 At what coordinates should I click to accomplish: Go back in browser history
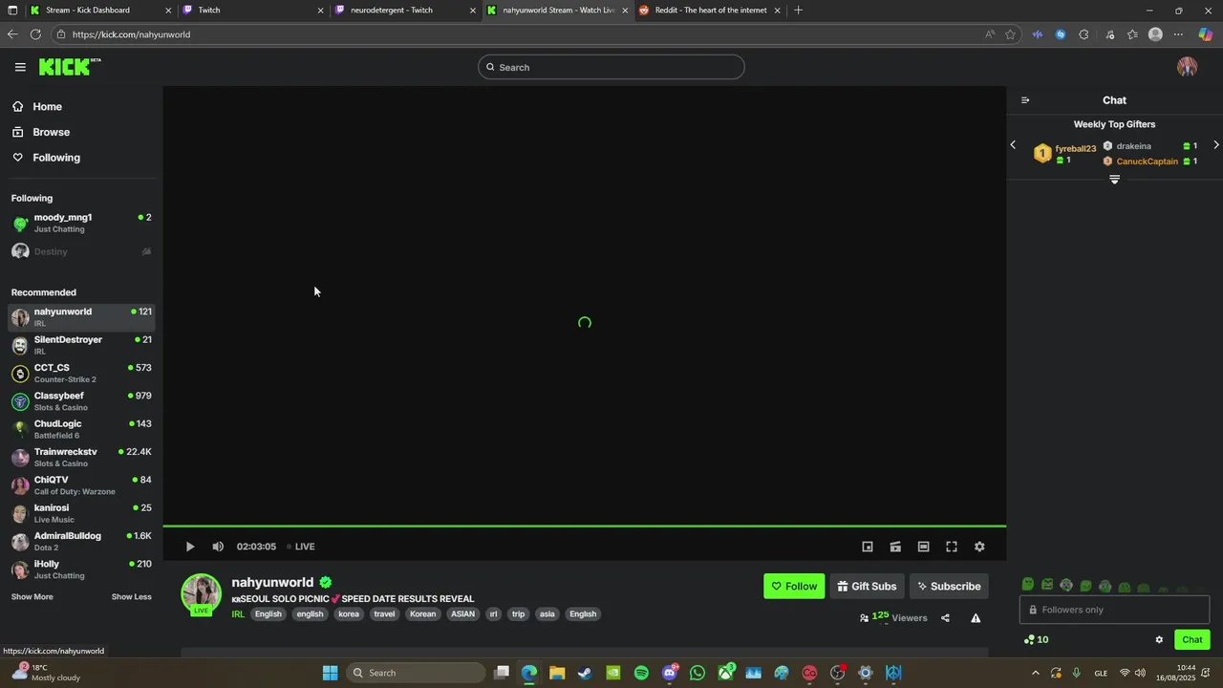pyautogui.click(x=11, y=34)
